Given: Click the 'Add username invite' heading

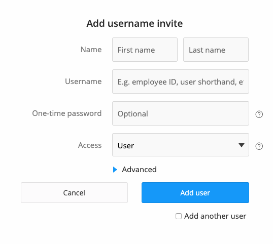Looking at the screenshot, I should [134, 23].
